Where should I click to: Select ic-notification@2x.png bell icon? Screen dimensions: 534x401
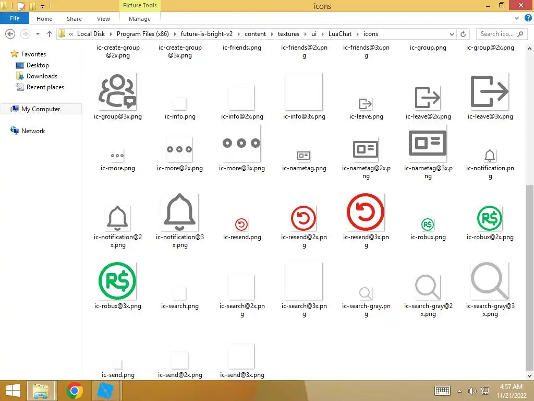[117, 218]
